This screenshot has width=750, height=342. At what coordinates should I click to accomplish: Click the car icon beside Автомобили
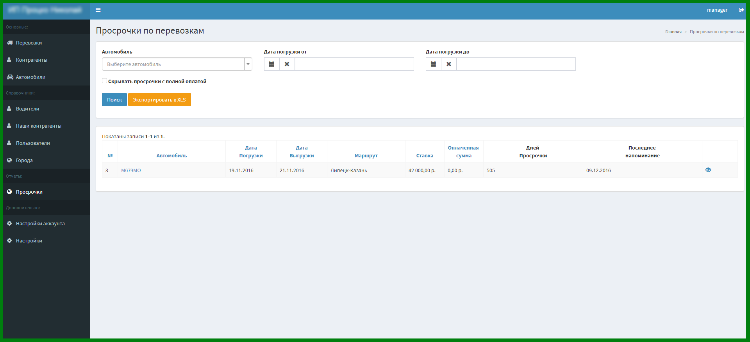(x=10, y=77)
